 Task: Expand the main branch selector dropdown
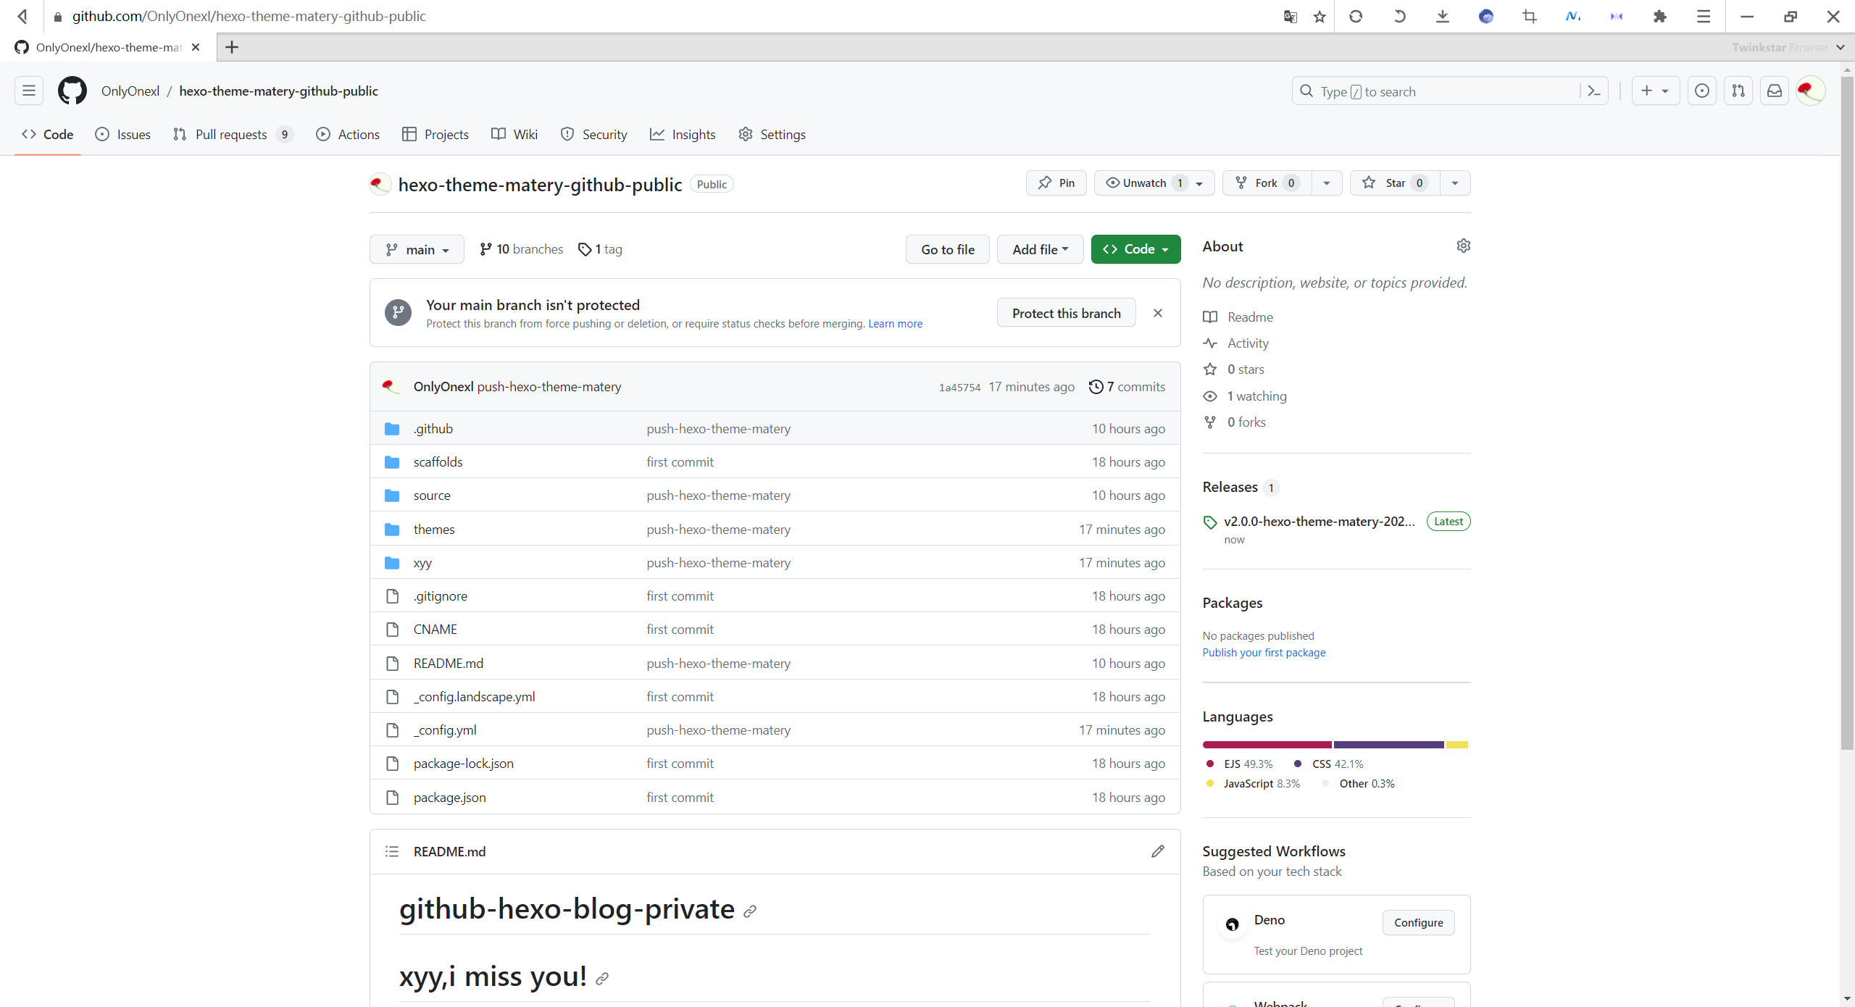(x=417, y=250)
